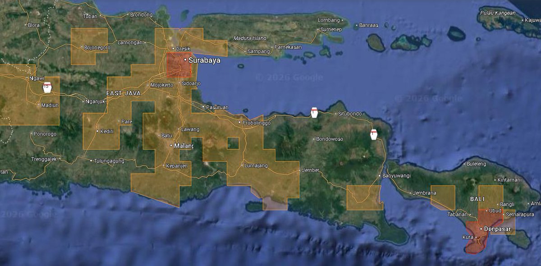Image resolution: width=541 pixels, height=266 pixels.
Task: Click the BALI province label
Action: [x=477, y=199]
